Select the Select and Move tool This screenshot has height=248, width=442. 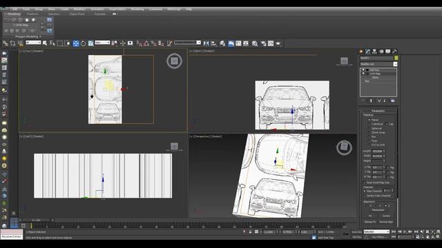point(76,43)
